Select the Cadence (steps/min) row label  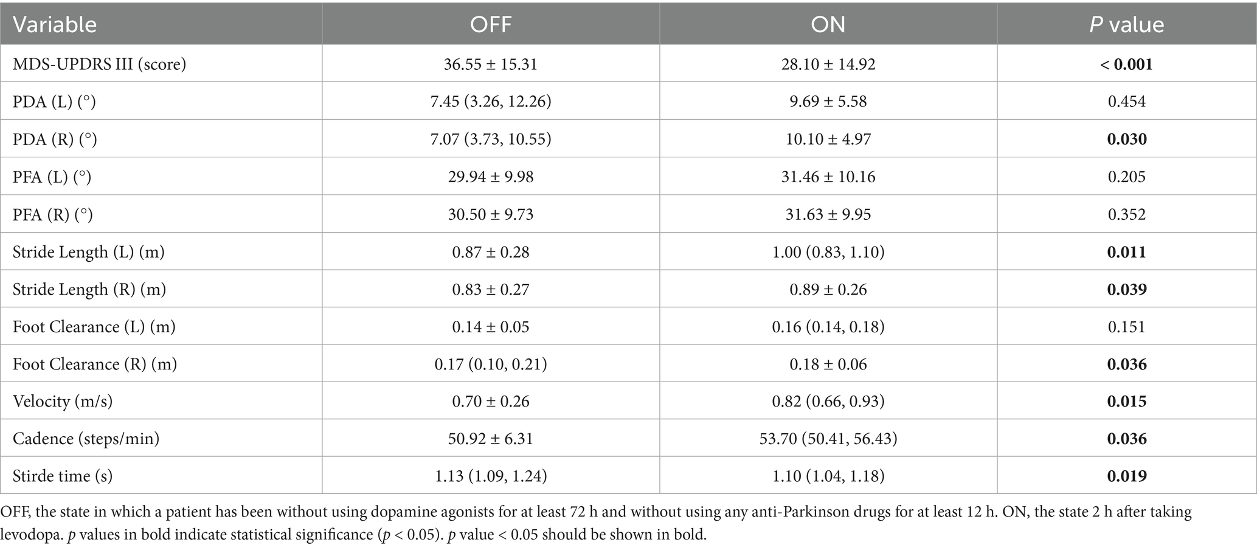point(86,439)
